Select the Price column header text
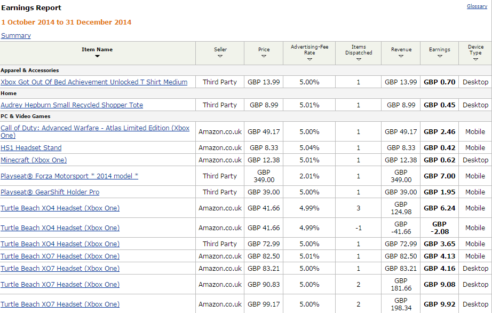 pos(264,49)
